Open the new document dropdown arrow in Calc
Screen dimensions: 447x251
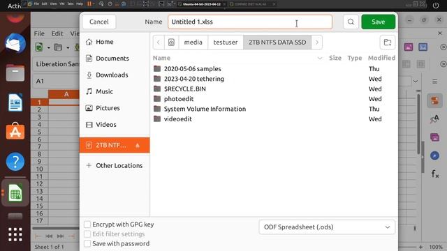coord(48,47)
